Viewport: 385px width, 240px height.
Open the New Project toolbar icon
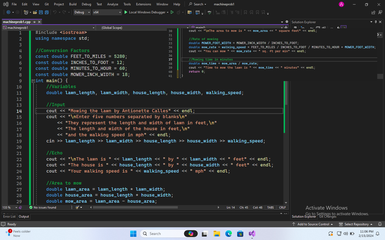[x=26, y=12]
